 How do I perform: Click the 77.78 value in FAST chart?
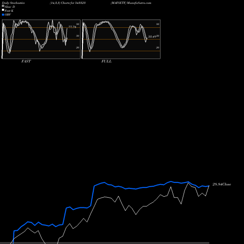pos(72,27)
